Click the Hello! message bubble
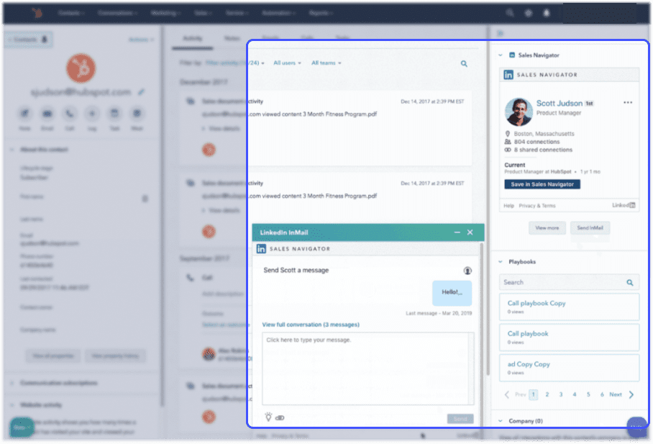The height and width of the screenshot is (444, 653). 452,293
